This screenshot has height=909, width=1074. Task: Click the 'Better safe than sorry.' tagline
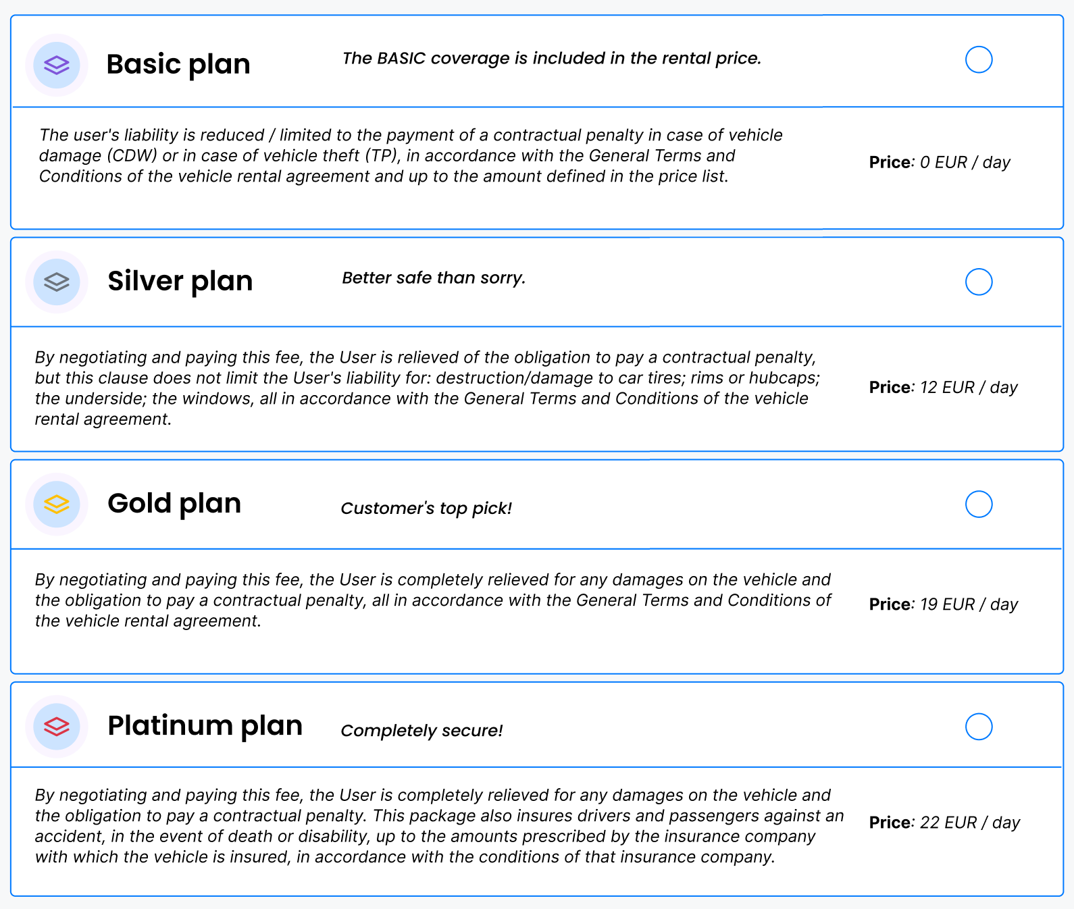[434, 278]
